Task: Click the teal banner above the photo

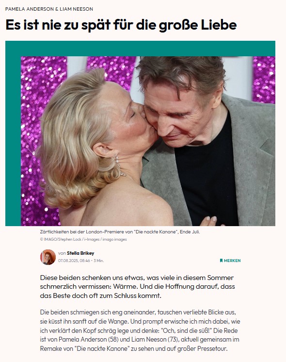Action: 140,49
